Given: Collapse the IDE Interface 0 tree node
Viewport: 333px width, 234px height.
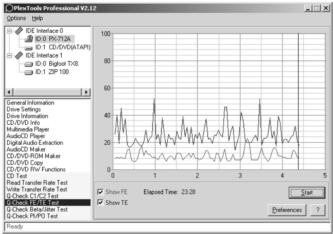Looking at the screenshot, I should (10, 31).
